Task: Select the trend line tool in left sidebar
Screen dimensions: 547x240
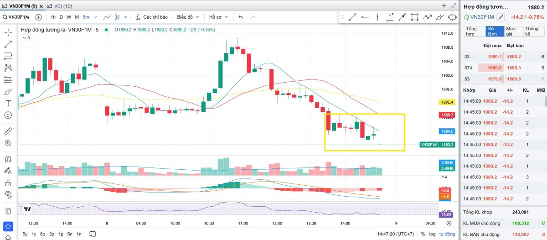Action: 8,45
